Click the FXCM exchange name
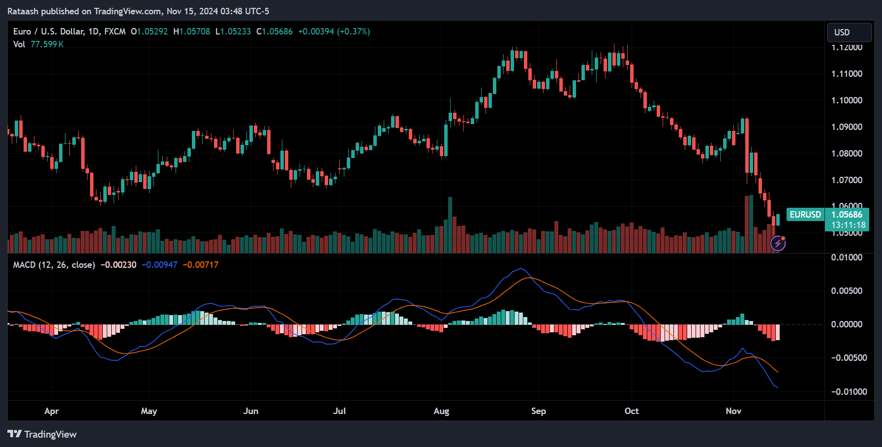The image size is (882, 447). click(114, 31)
